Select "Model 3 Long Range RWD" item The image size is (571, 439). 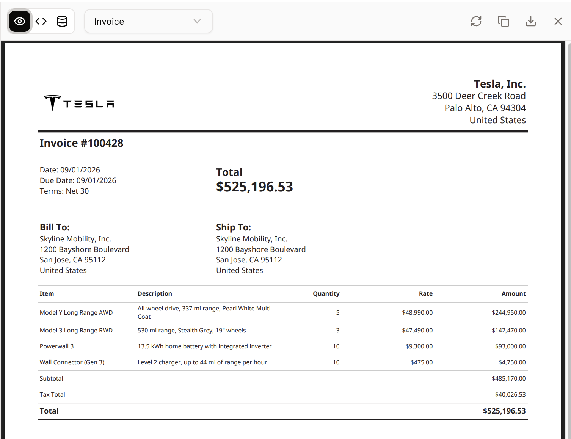(76, 330)
